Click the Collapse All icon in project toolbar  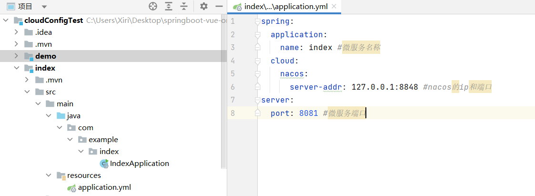[x=184, y=6]
